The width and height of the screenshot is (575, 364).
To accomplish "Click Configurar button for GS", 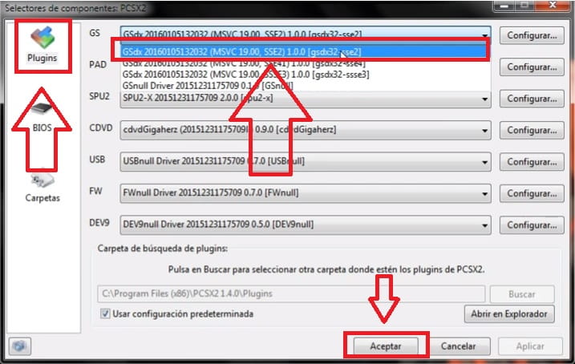I will pos(532,35).
